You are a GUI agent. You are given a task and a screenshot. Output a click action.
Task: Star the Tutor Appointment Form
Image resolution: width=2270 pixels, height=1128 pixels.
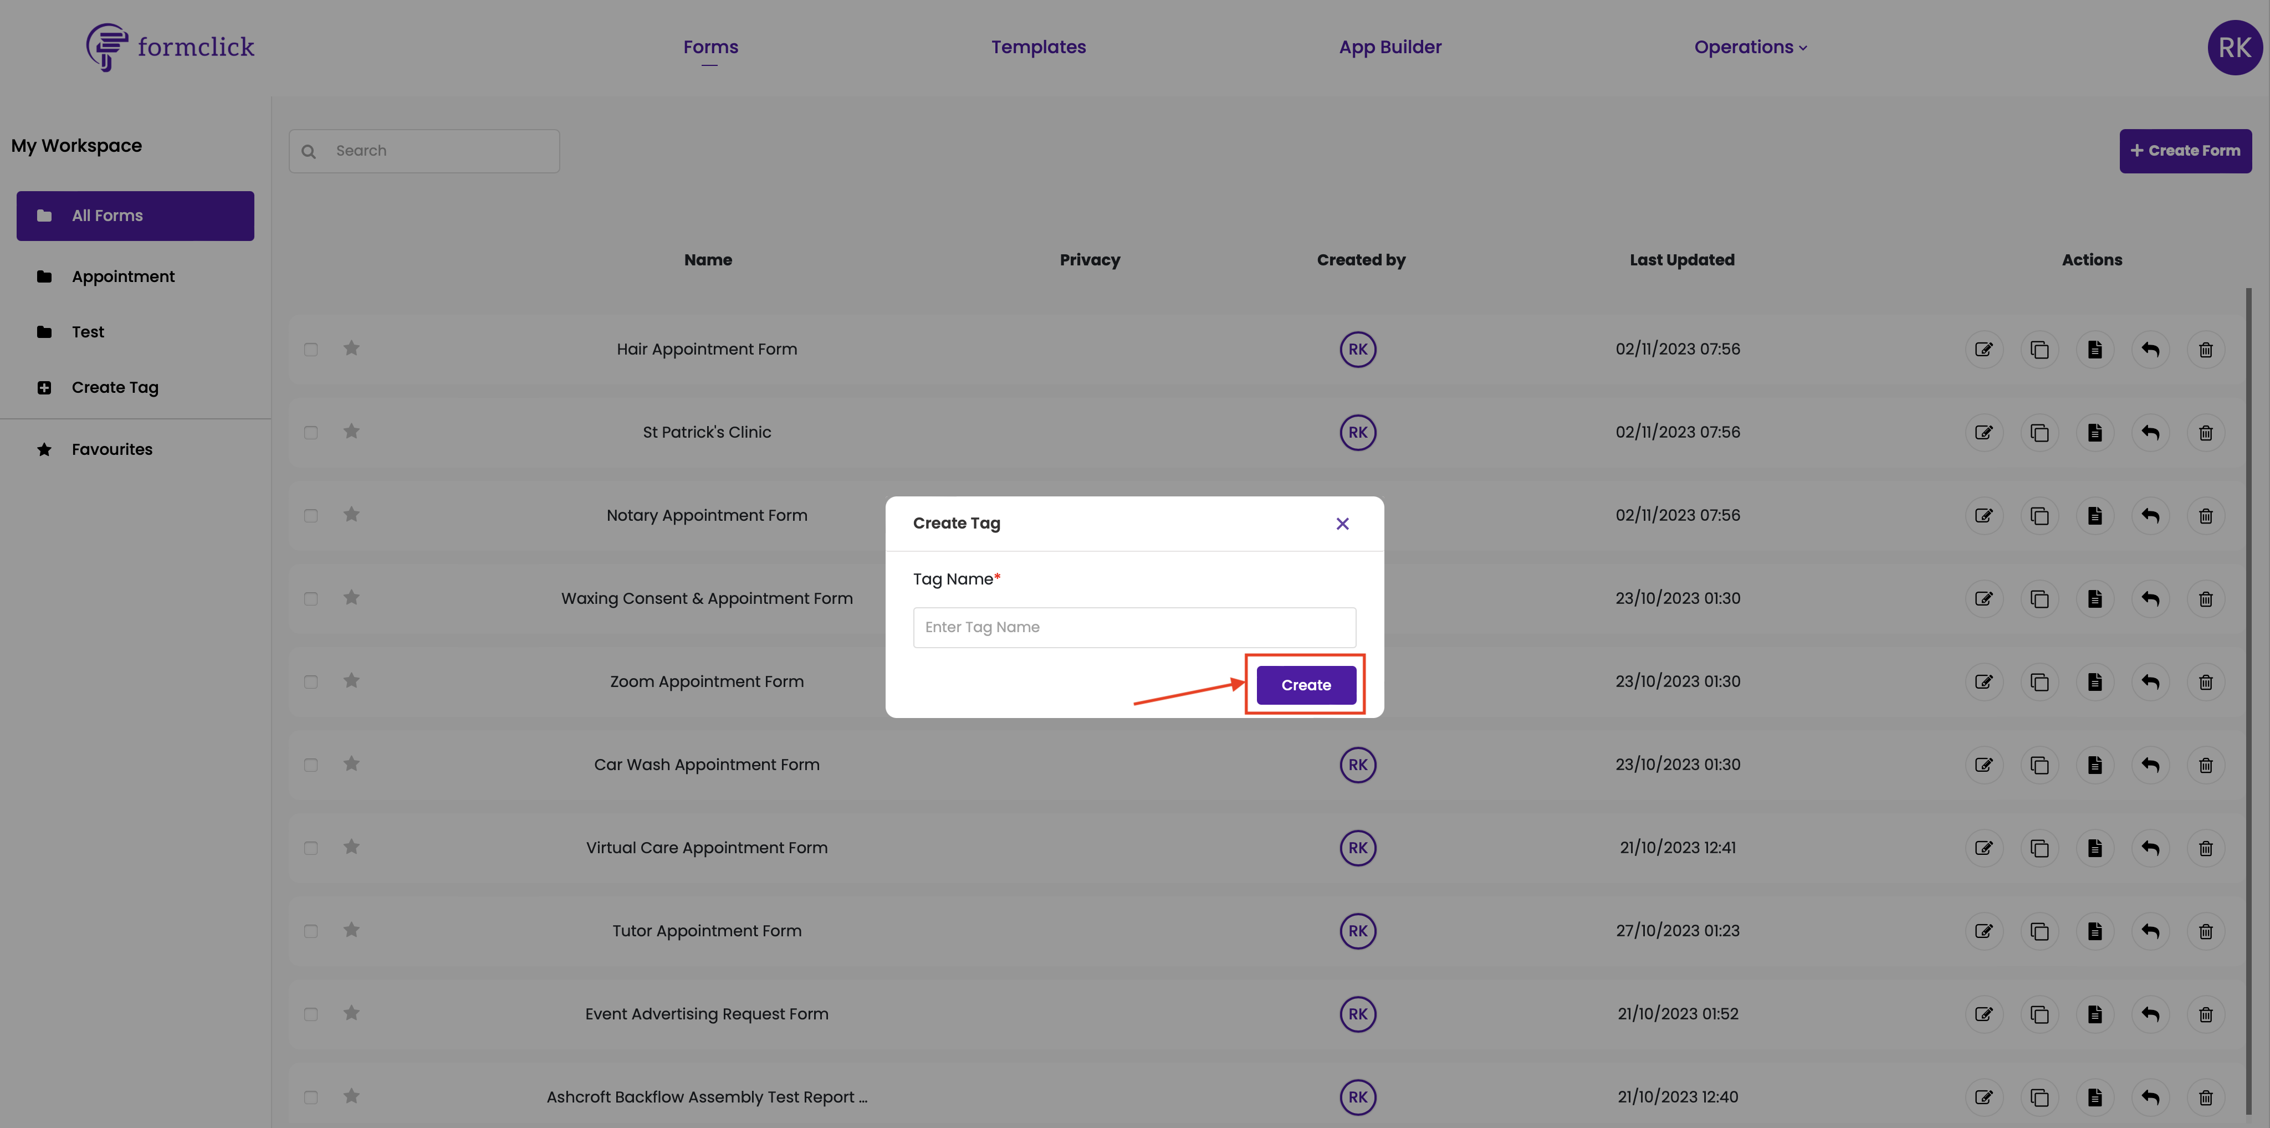click(351, 930)
